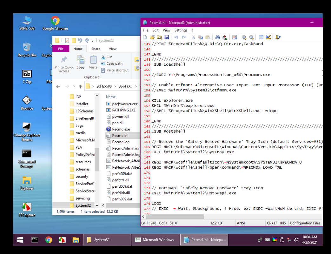Click the Copy icon in Notepad2 toolbar

[x=201, y=37]
